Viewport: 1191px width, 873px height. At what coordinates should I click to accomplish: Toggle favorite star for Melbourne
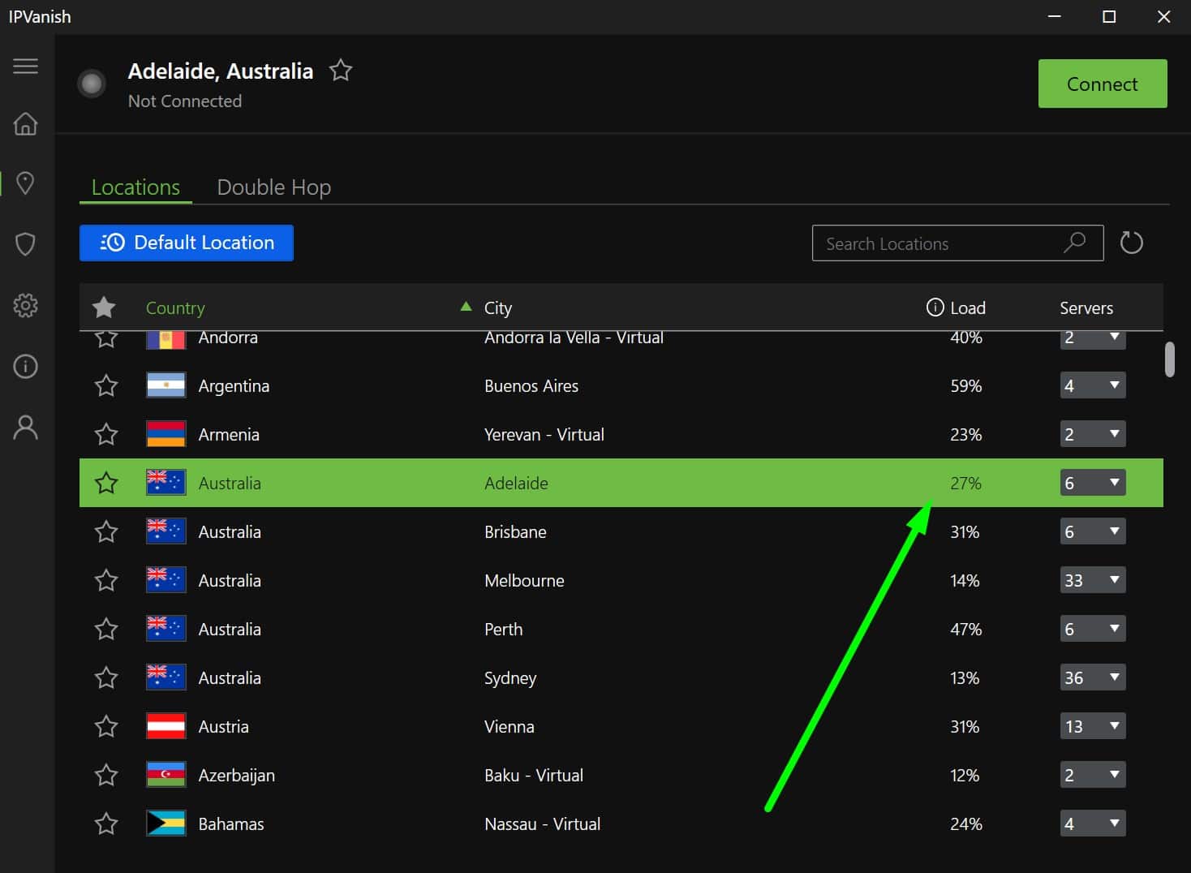tap(106, 580)
